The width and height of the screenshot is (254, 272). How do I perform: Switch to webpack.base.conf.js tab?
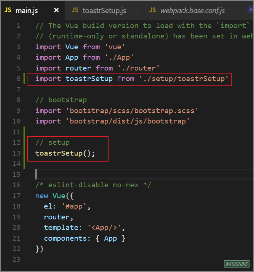(x=192, y=10)
